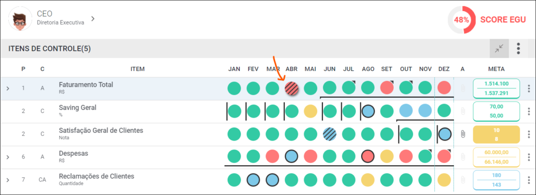Open the Saving Geral meta box 70,00
The image size is (536, 195).
pos(496,111)
